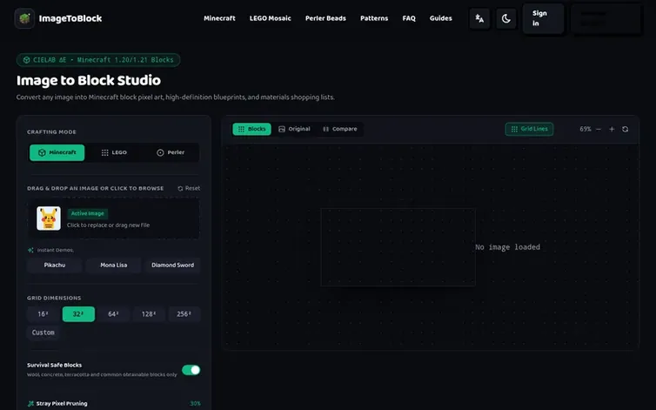Open the FAQ nav item
Screen dimensions: 656x410
[409, 18]
